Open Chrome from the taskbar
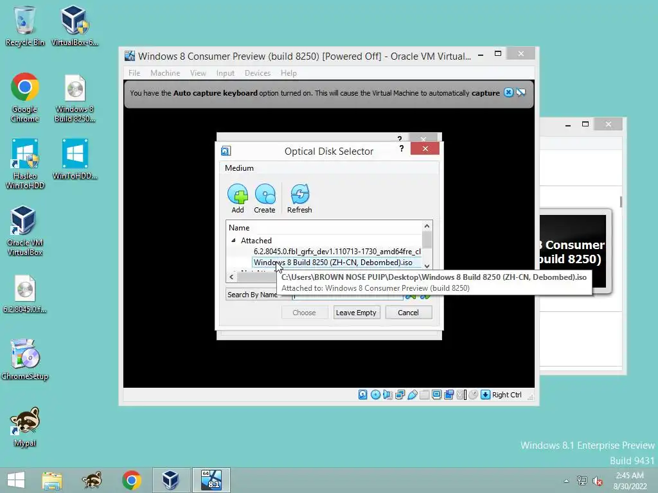This screenshot has width=658, height=493. point(131,480)
